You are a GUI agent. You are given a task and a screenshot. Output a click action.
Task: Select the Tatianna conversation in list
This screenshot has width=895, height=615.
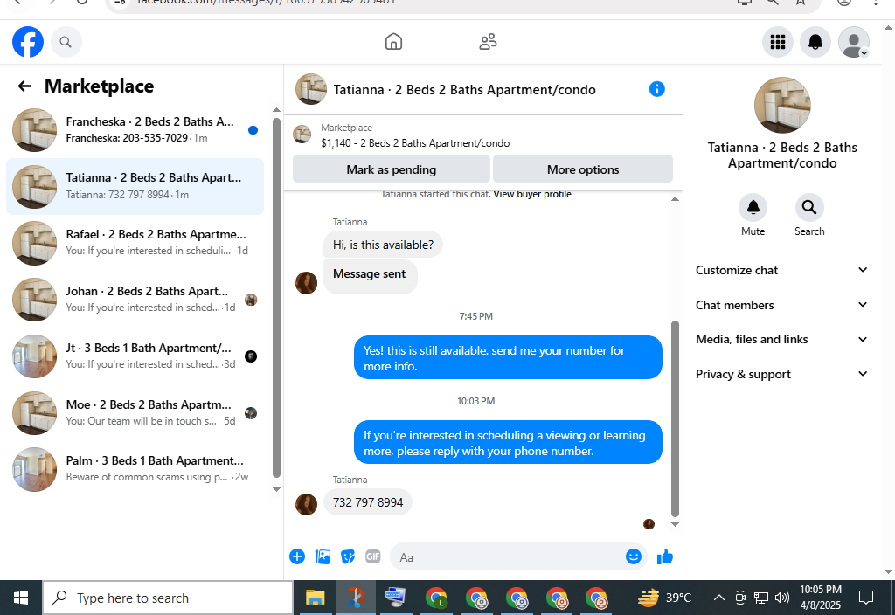pyautogui.click(x=135, y=187)
